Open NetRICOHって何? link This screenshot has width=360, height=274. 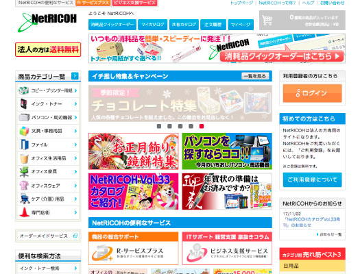click(x=277, y=3)
